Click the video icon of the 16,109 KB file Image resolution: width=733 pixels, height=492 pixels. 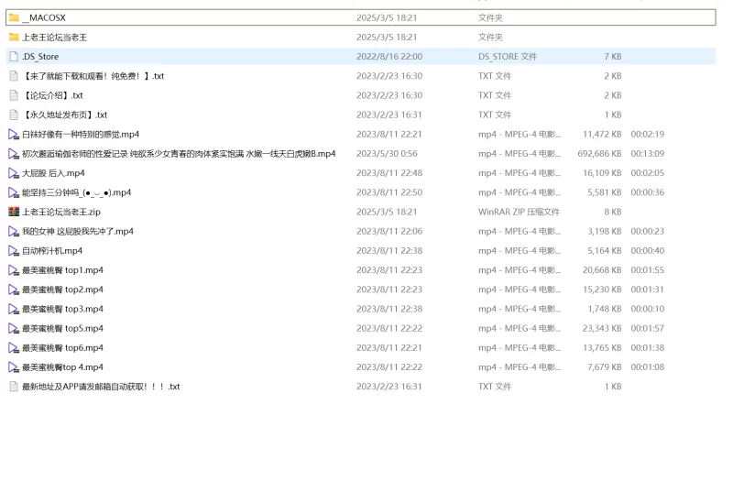point(14,173)
